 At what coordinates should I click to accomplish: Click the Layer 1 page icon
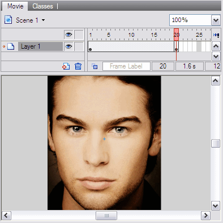(x=11, y=46)
